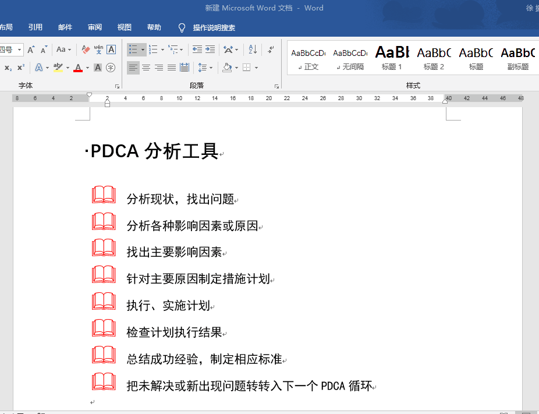Click the justify alignment icon

click(x=172, y=68)
